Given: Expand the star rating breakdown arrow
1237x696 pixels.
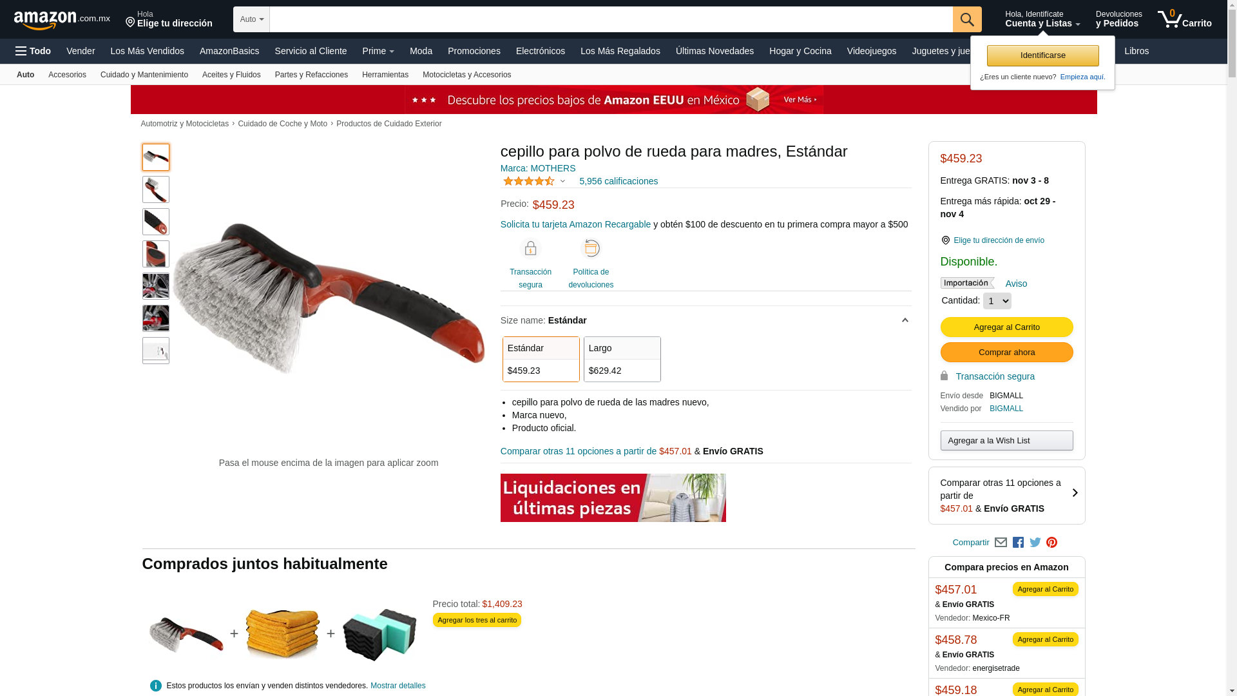Looking at the screenshot, I should (x=562, y=182).
